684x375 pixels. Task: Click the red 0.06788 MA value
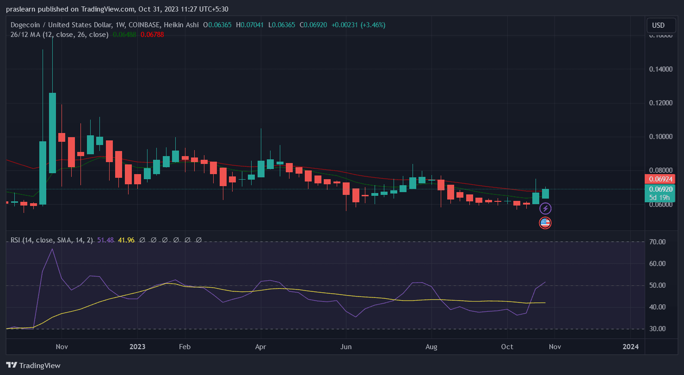click(152, 34)
